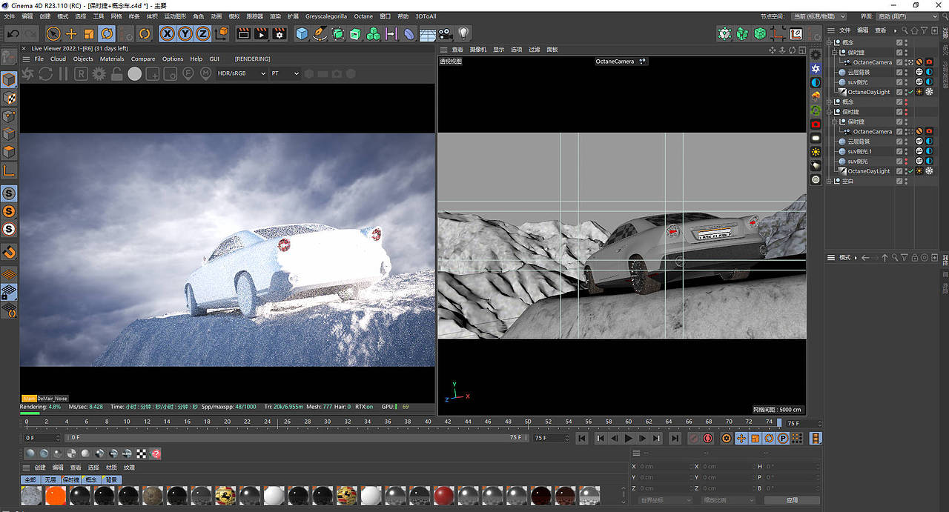Open the PT render kernel dropdown
This screenshot has height=512, width=949.
point(285,73)
